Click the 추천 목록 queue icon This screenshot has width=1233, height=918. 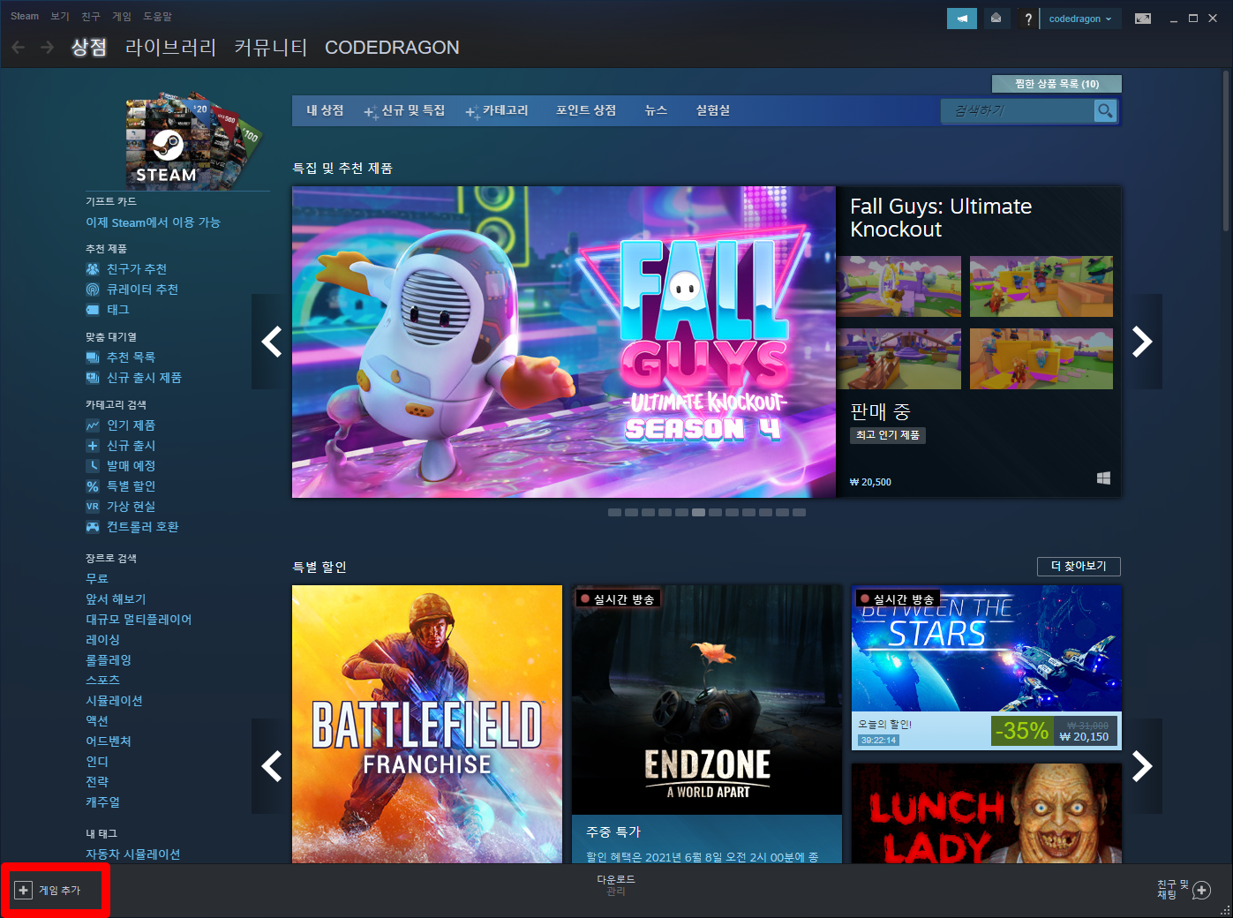(x=93, y=357)
